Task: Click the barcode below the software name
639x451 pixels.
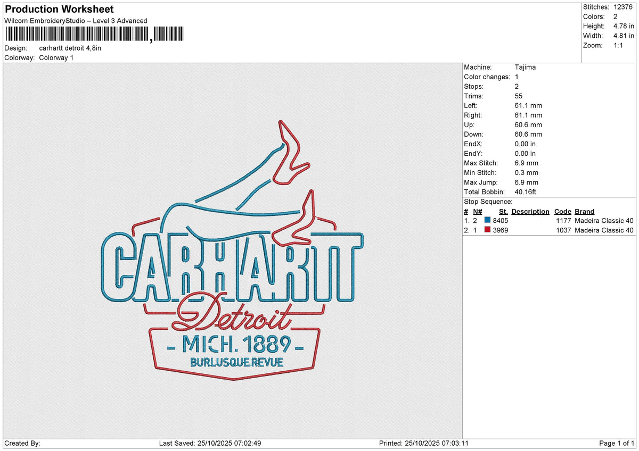Action: pyautogui.click(x=94, y=35)
